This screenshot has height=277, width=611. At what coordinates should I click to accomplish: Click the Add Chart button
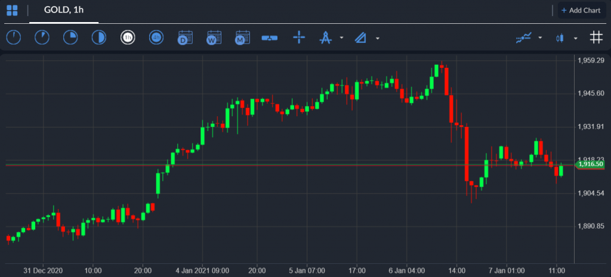coord(581,11)
